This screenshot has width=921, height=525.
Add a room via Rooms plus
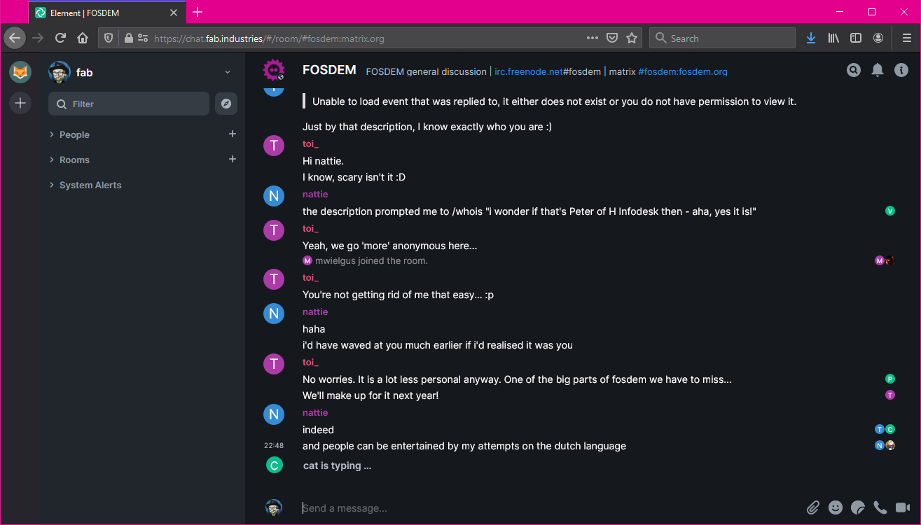coord(233,159)
